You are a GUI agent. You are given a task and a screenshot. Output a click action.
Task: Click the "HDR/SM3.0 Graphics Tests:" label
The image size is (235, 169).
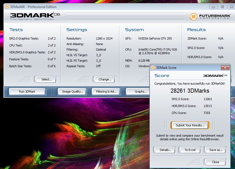(27, 52)
